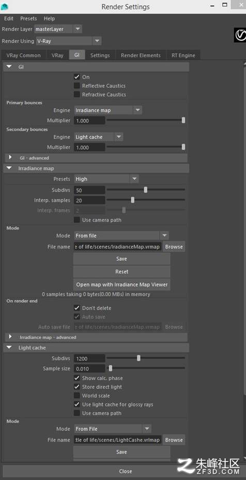Screen dimensions: 246x480
Task: Enable World scale checkbox
Action: pos(77,395)
